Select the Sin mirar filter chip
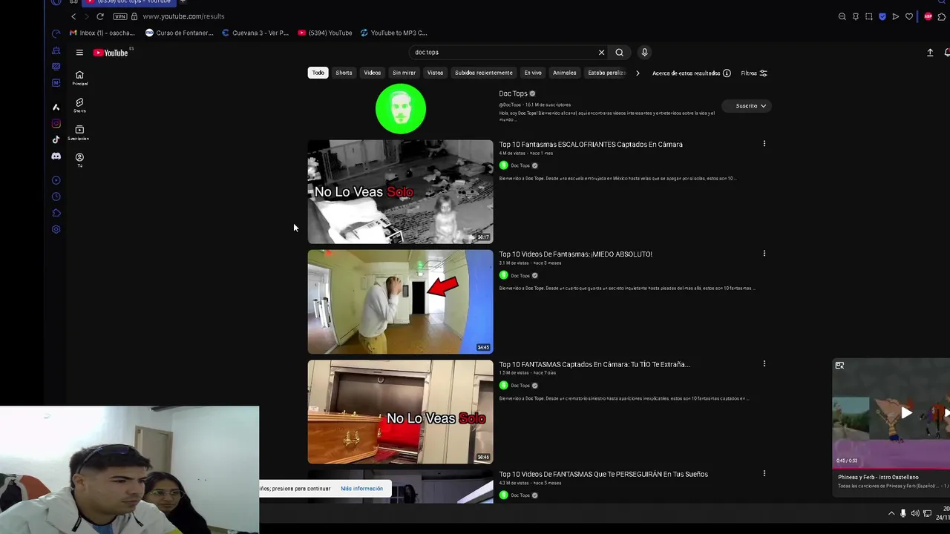 [404, 73]
